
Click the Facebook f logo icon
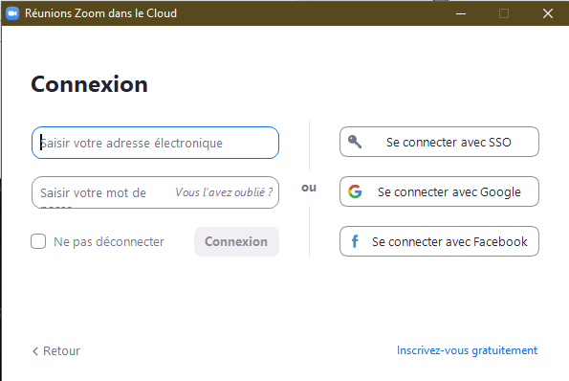355,241
